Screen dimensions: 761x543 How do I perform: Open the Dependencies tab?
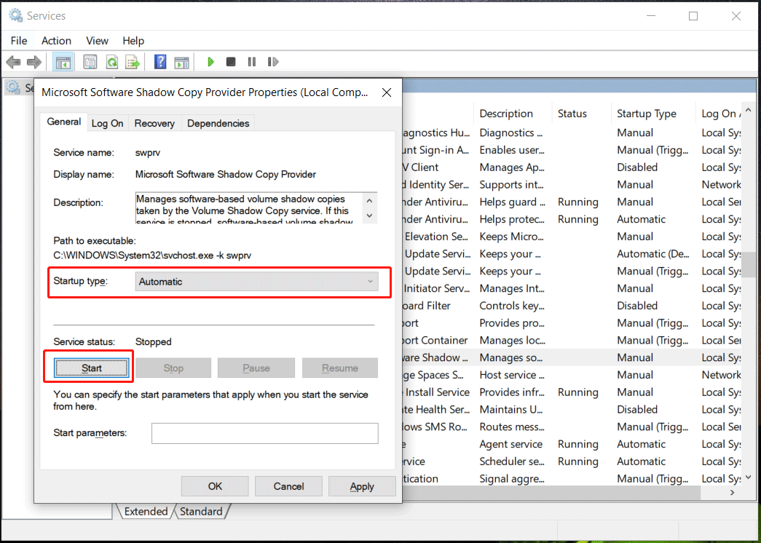[x=218, y=124]
